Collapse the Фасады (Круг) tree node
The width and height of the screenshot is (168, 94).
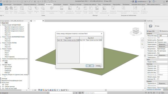[x=1, y=65]
